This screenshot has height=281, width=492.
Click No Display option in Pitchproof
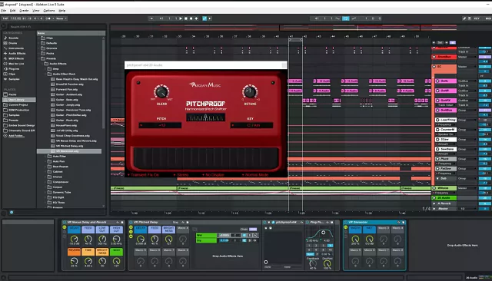click(x=213, y=175)
